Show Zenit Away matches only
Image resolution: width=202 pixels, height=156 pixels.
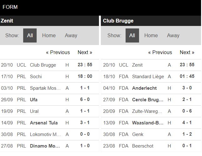pyautogui.click(x=71, y=35)
